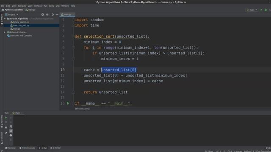The image size is (271, 152).
Task: Click the Pin Tab icon in Run panel
Action: (6, 133)
